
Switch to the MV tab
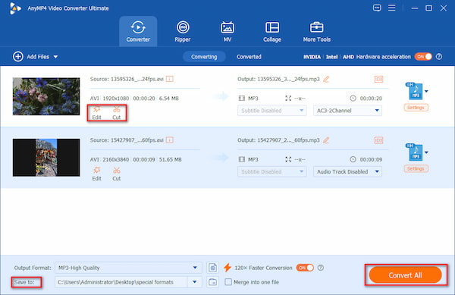coord(227,31)
